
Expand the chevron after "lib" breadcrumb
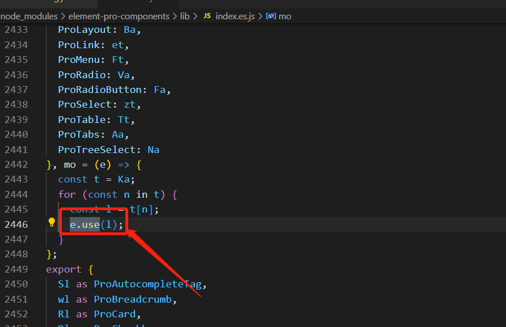[x=195, y=16]
